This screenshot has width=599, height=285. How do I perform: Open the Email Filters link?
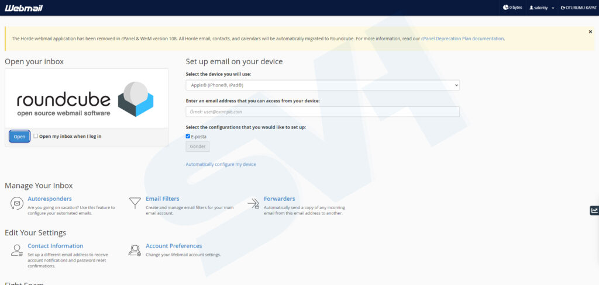tap(163, 199)
